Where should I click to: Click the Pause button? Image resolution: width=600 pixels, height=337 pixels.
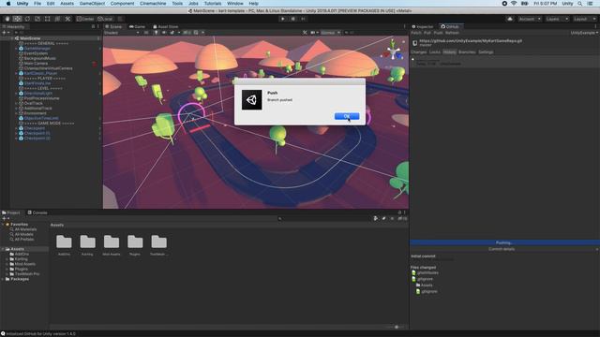click(x=293, y=19)
